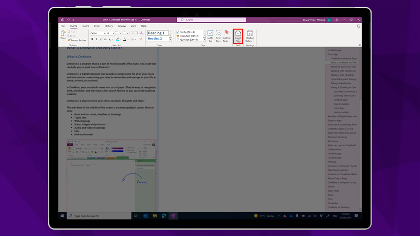Click the full page view icon in title bar
Viewport: 420px width, 236px height.
[337, 20]
